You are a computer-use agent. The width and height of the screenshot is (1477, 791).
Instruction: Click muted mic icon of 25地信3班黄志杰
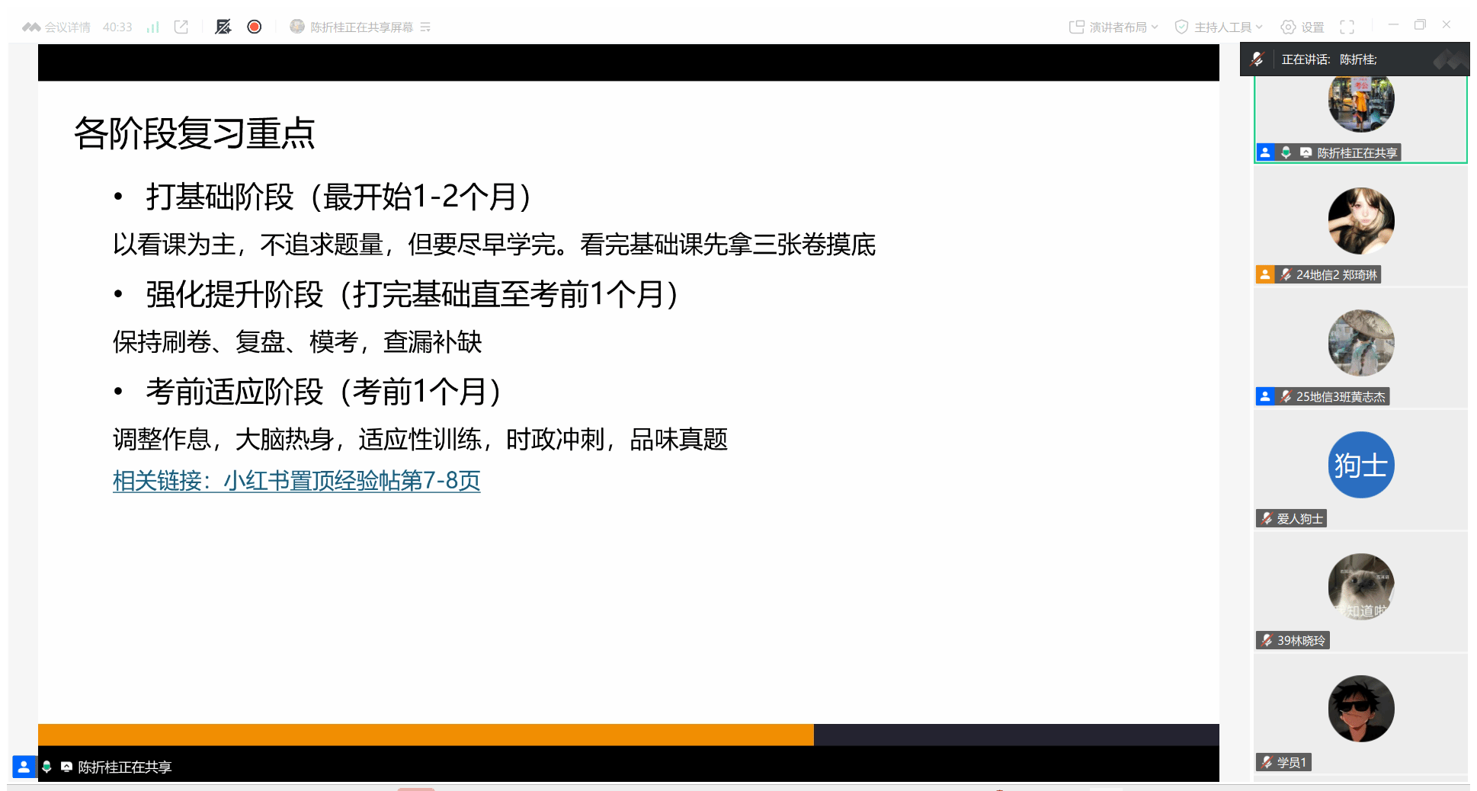(1286, 396)
